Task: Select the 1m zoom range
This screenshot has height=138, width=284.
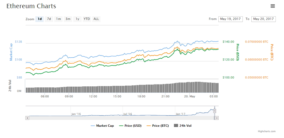Action: [x=58, y=19]
